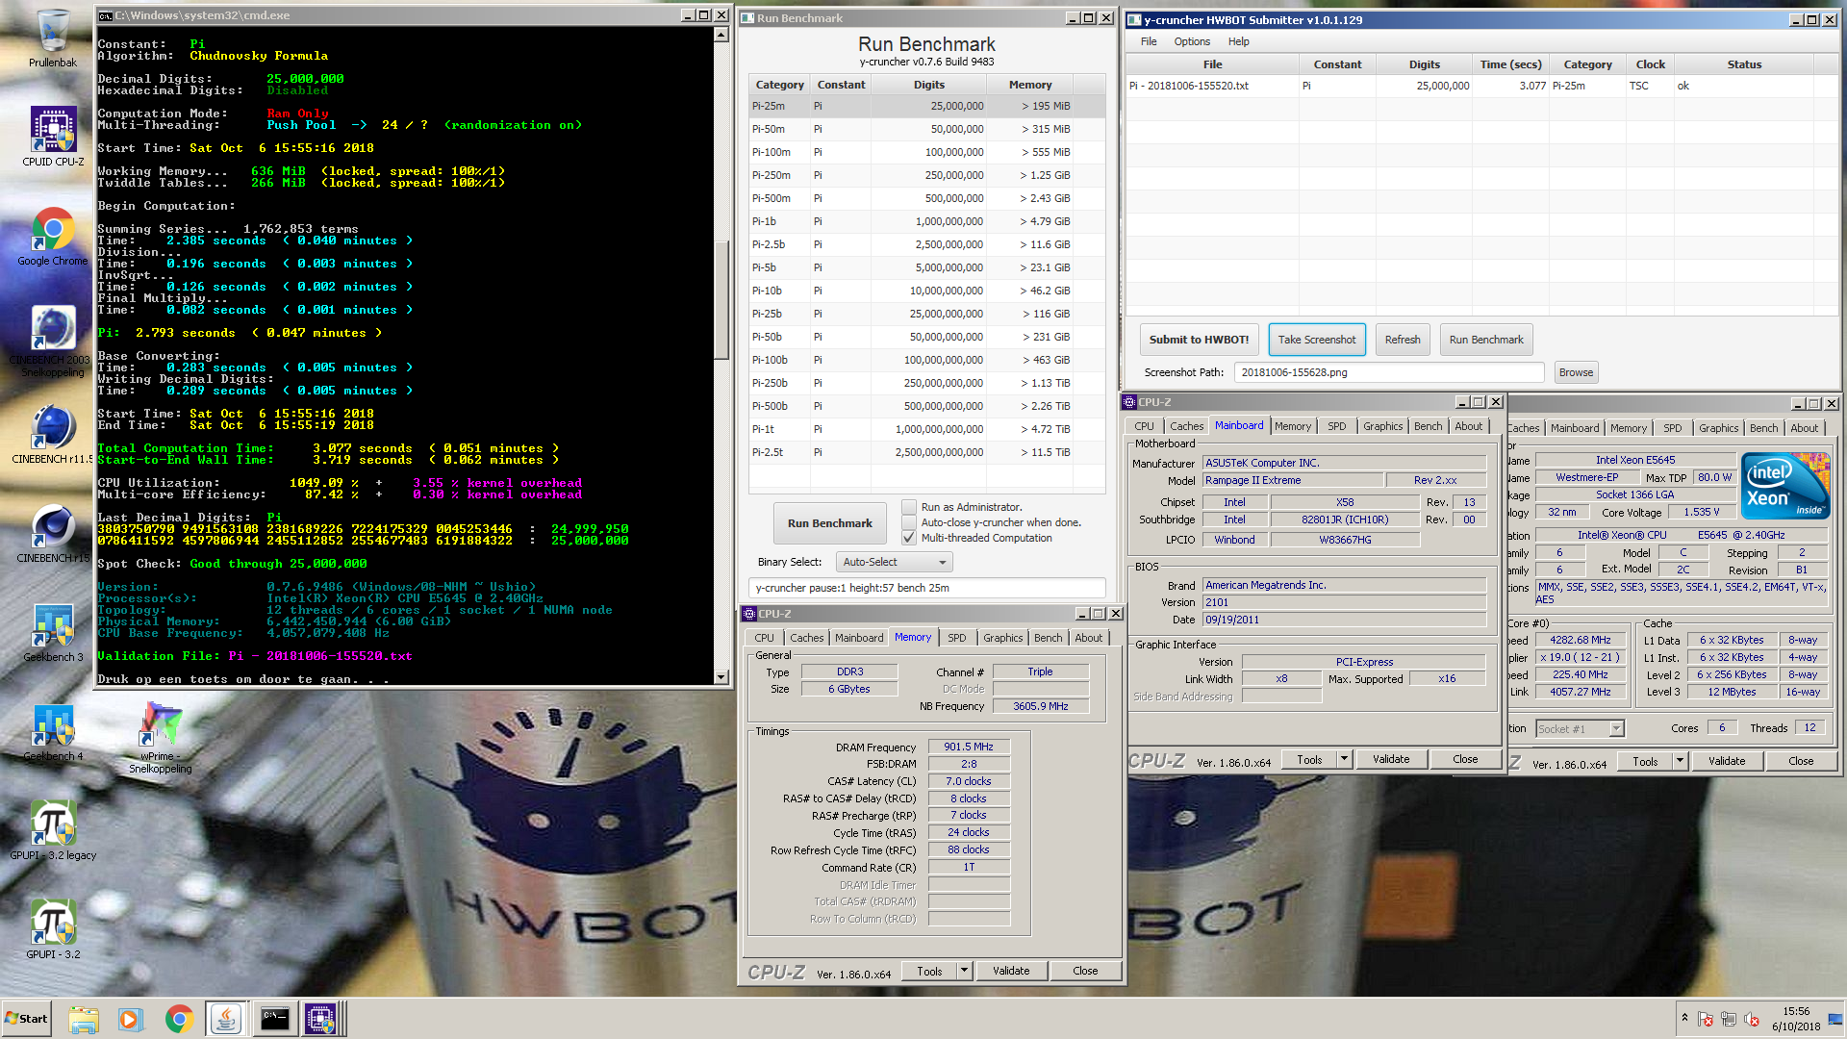
Task: Switch to the cmd.exe taskbar button
Action: pyautogui.click(x=274, y=1019)
